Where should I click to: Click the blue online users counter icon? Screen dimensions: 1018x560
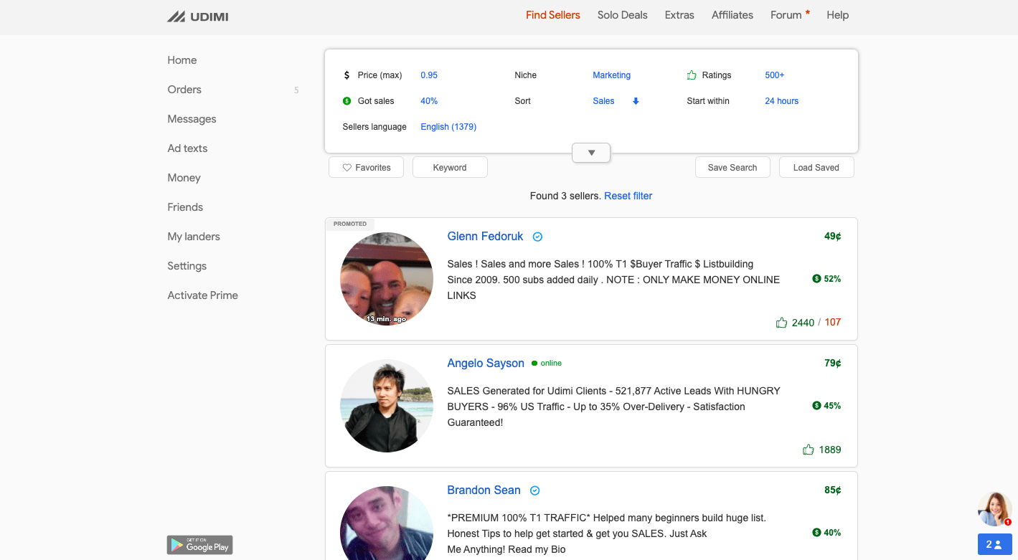994,544
